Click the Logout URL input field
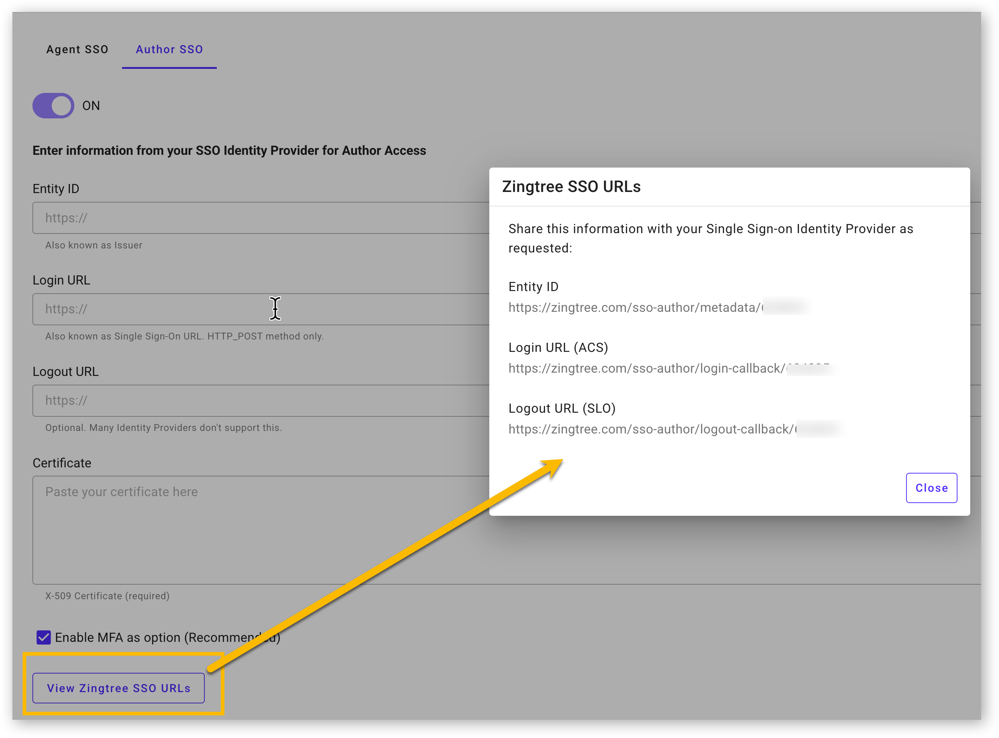 coord(261,400)
